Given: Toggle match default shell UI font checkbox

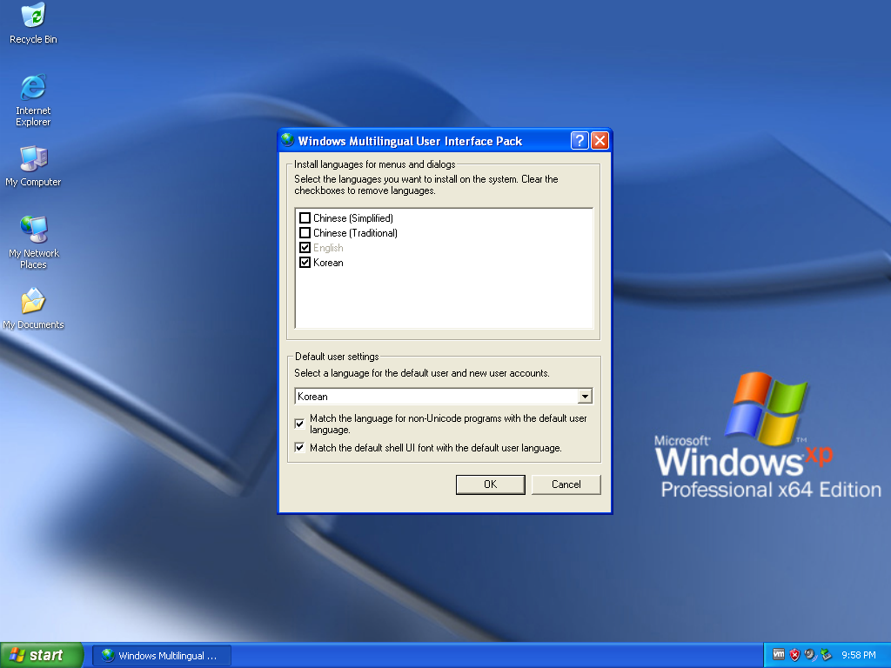Looking at the screenshot, I should (x=300, y=448).
